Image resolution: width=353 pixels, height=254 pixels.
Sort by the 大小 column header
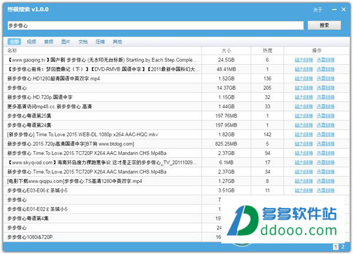pyautogui.click(x=227, y=51)
